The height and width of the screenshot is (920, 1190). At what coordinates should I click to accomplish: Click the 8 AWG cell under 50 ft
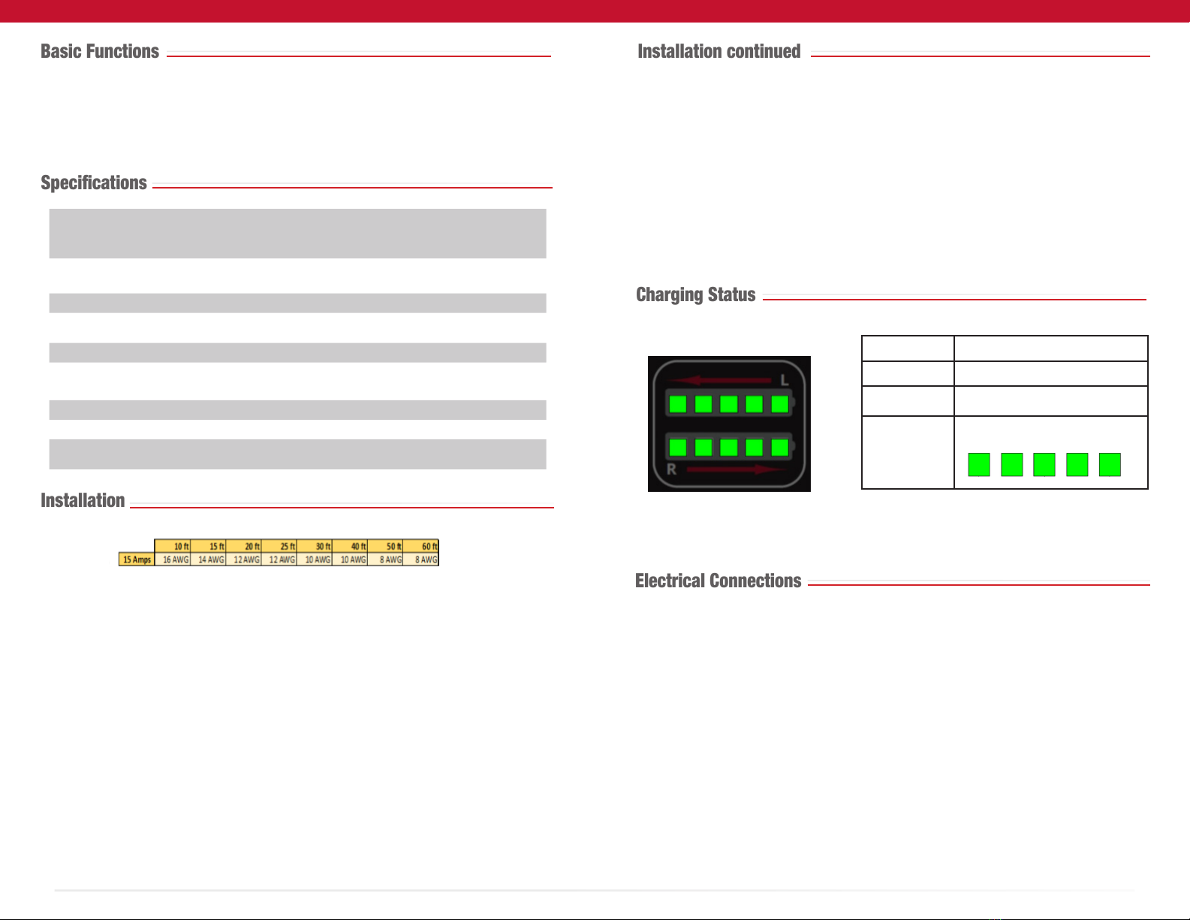[386, 560]
